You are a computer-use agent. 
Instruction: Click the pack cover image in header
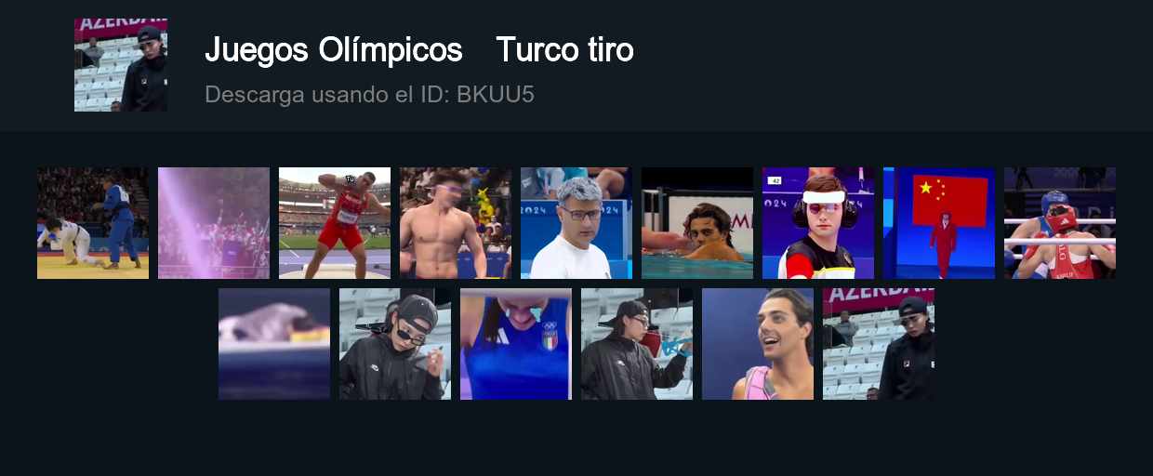point(121,65)
